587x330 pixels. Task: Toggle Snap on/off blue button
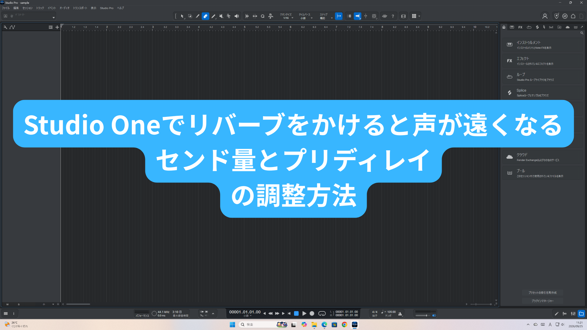[x=339, y=16]
